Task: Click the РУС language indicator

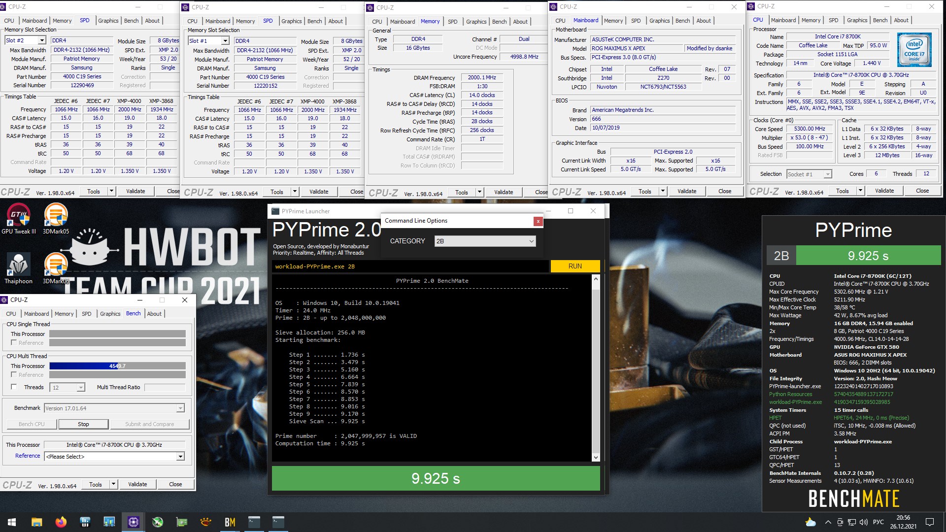Action: click(878, 522)
